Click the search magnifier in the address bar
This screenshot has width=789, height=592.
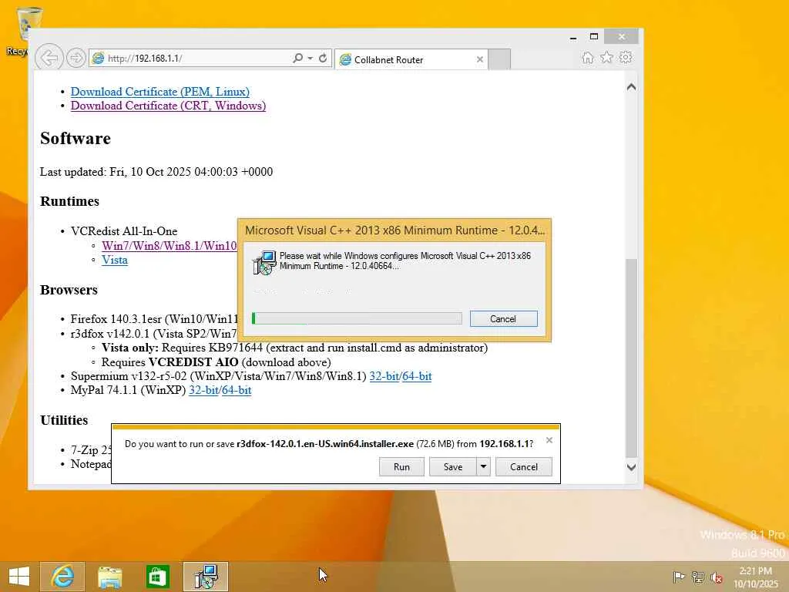(x=298, y=58)
